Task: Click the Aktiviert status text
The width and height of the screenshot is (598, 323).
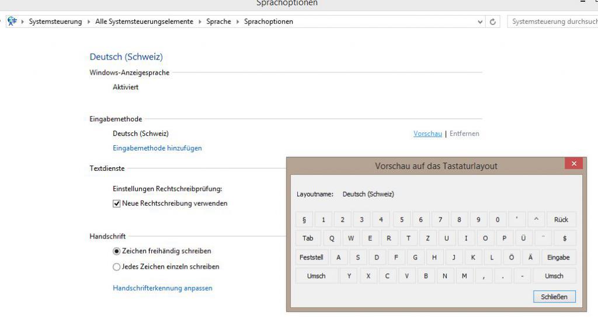Action: point(126,87)
